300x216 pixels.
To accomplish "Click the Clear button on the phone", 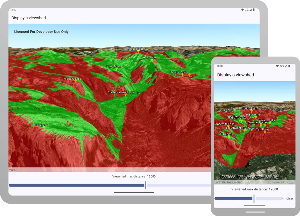I will [x=289, y=199].
